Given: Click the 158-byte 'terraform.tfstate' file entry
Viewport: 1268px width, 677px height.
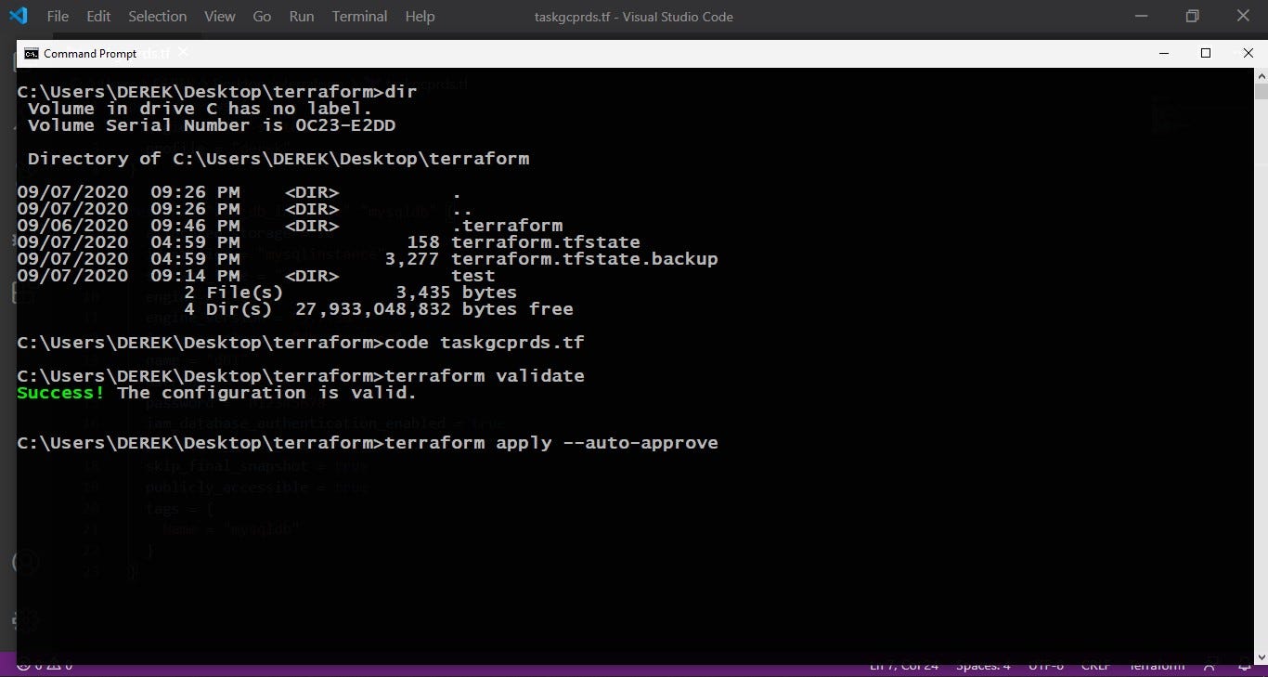Looking at the screenshot, I should click(545, 242).
